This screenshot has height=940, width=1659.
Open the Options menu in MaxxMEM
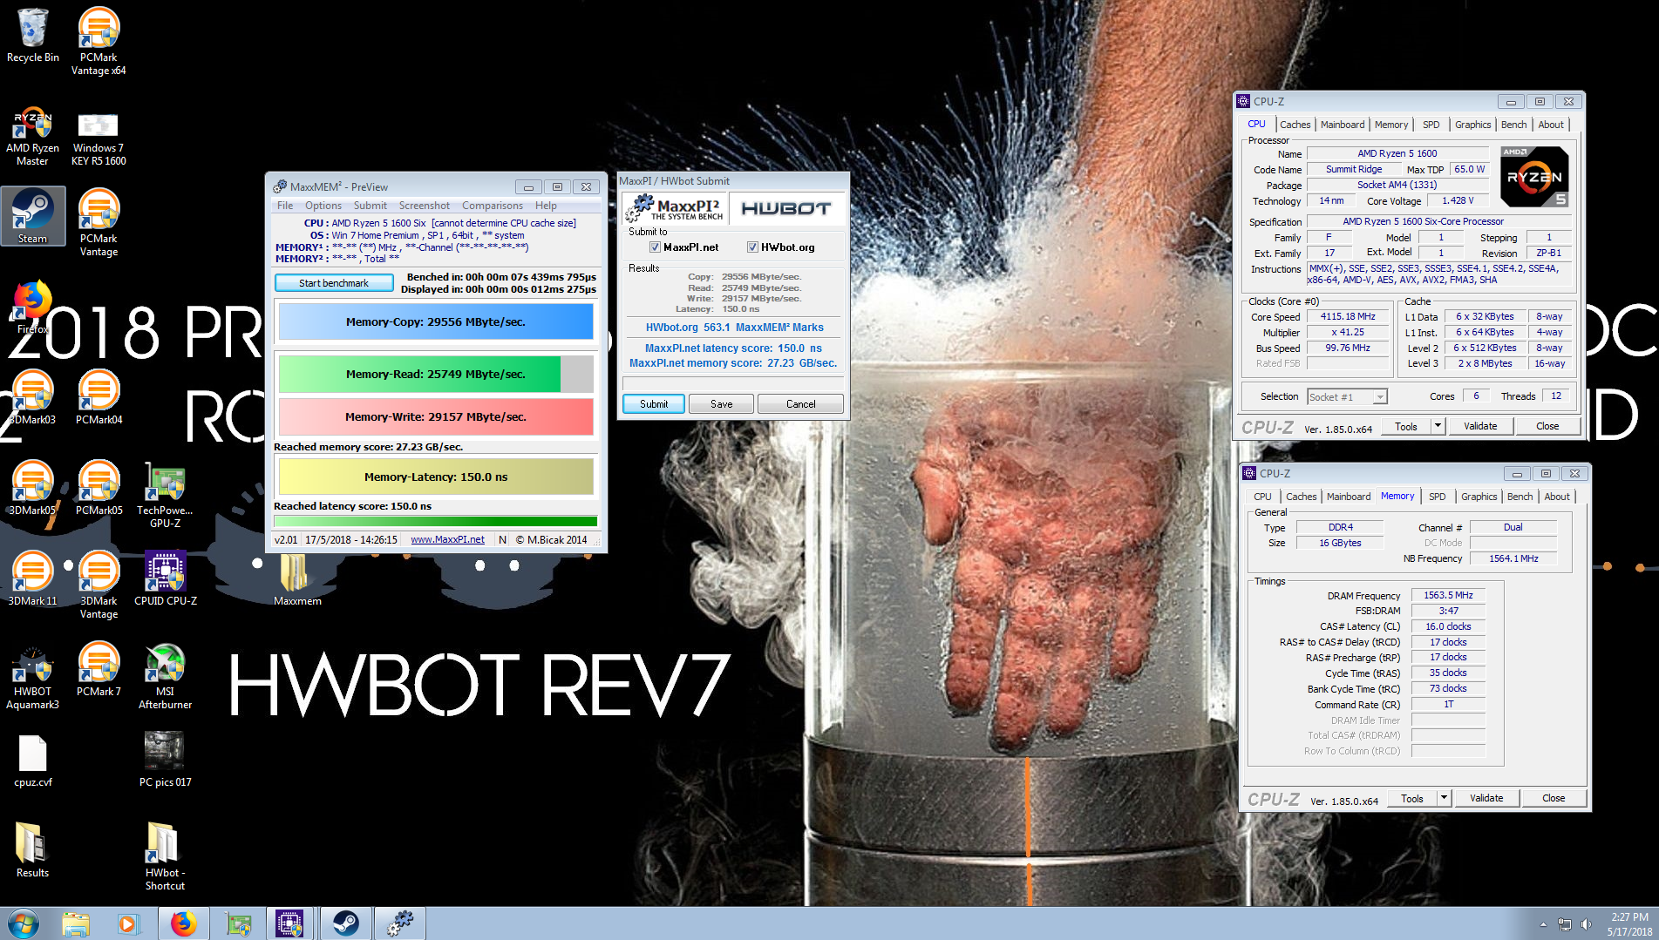(x=323, y=206)
